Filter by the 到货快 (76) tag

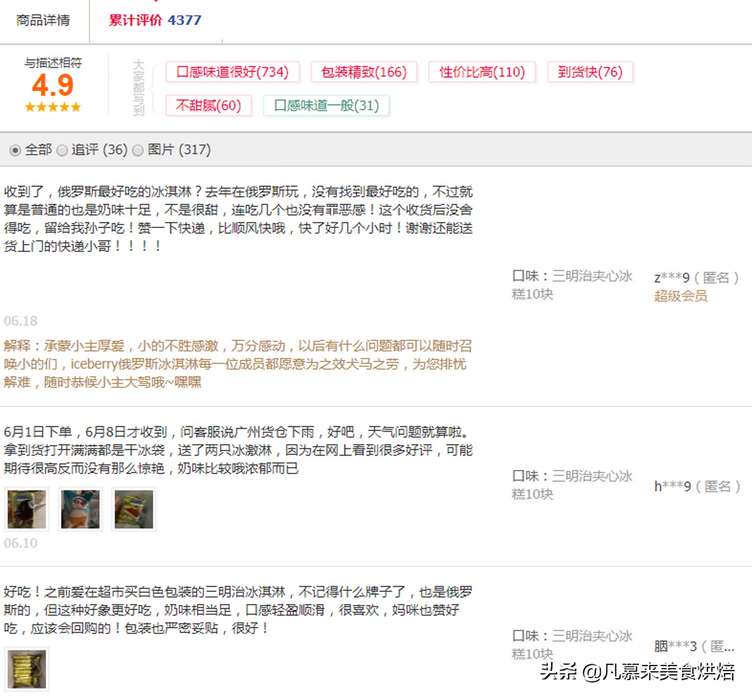[x=589, y=72]
